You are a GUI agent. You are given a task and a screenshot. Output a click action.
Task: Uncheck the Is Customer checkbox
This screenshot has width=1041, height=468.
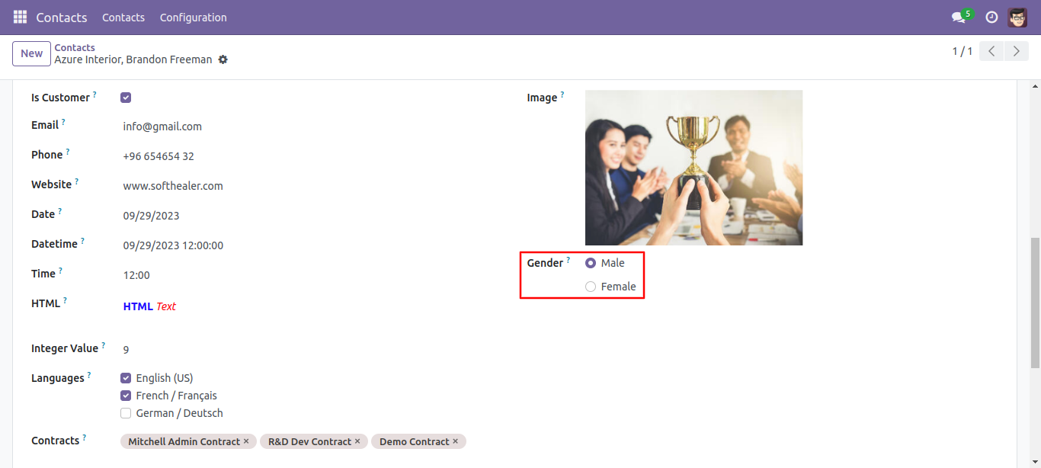[126, 98]
